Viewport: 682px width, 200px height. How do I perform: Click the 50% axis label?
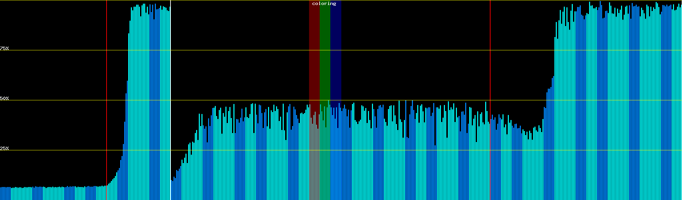pyautogui.click(x=4, y=98)
